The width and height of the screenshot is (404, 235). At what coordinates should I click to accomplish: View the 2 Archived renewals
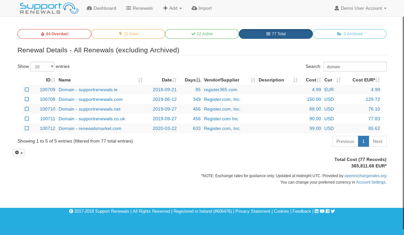click(350, 34)
